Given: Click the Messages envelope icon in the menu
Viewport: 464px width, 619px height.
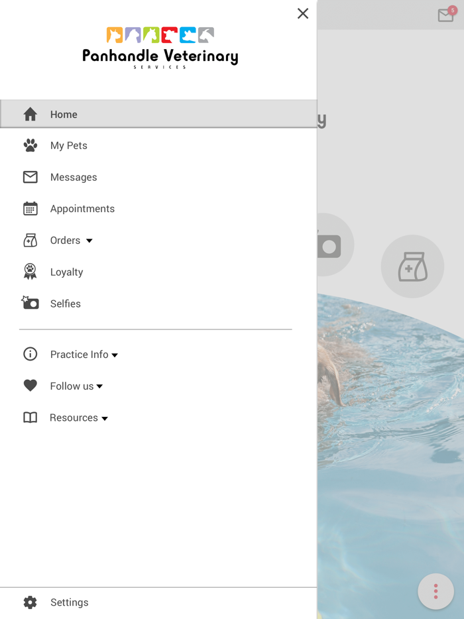Looking at the screenshot, I should (30, 177).
